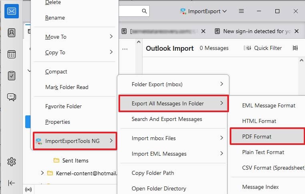The height and width of the screenshot is (194, 305).
Task: Open the hamburger application menu
Action: pos(241,11)
